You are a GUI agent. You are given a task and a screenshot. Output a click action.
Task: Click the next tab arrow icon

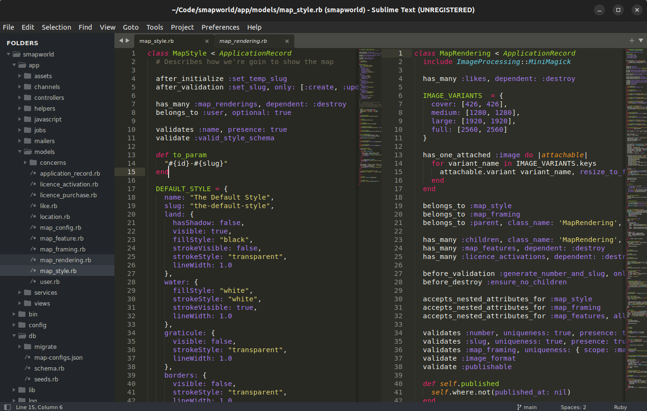point(127,41)
